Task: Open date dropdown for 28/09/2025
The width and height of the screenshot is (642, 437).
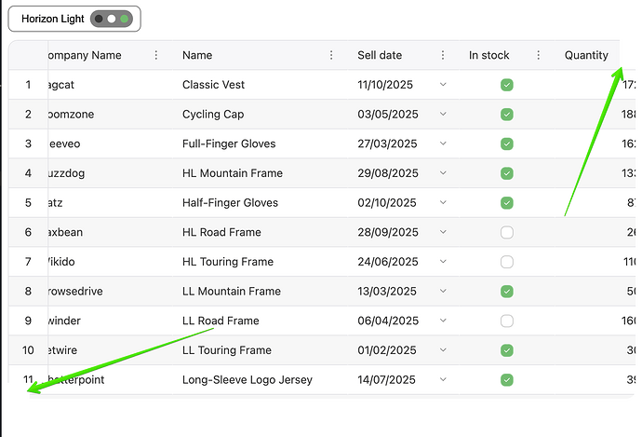Action: [443, 232]
